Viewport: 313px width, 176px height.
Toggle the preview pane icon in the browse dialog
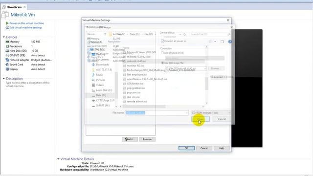tap(222, 42)
